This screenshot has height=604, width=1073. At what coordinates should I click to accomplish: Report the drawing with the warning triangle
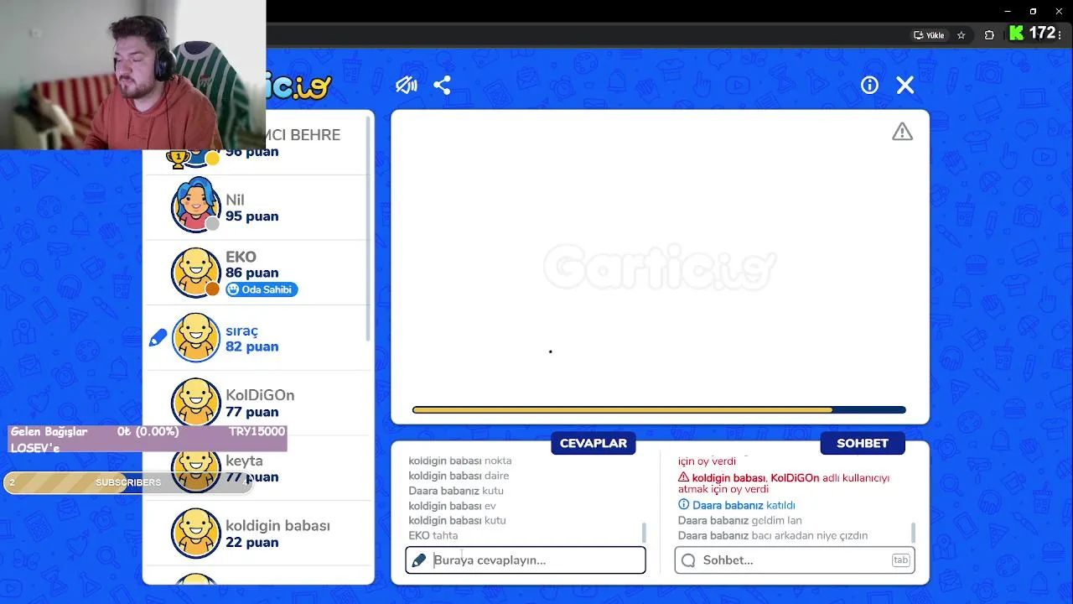tap(902, 132)
